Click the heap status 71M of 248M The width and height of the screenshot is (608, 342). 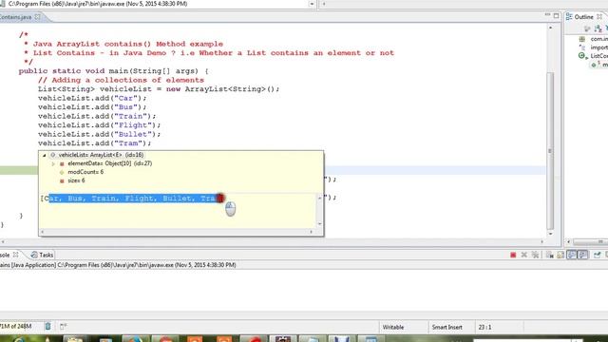15,327
